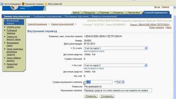Click the bank logo
The image size is (176, 99).
[24, 8]
